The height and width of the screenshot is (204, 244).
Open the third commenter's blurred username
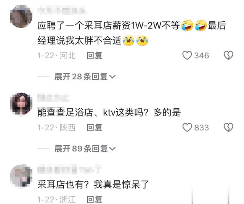pyautogui.click(x=69, y=169)
